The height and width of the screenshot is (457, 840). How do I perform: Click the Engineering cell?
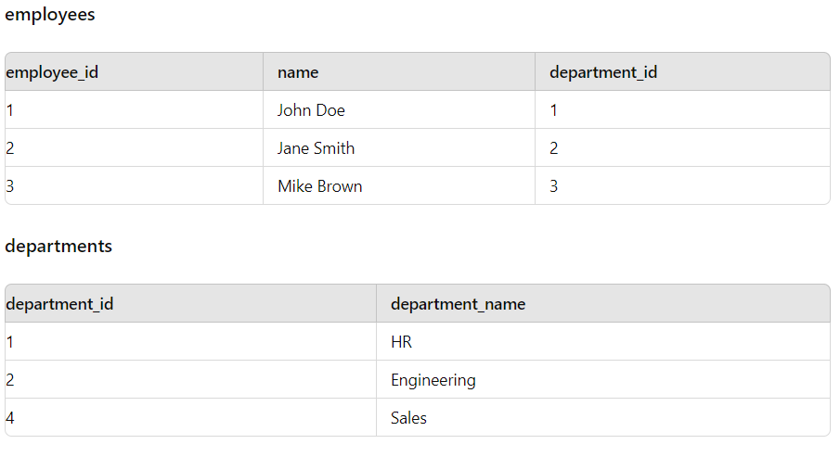[603, 379]
